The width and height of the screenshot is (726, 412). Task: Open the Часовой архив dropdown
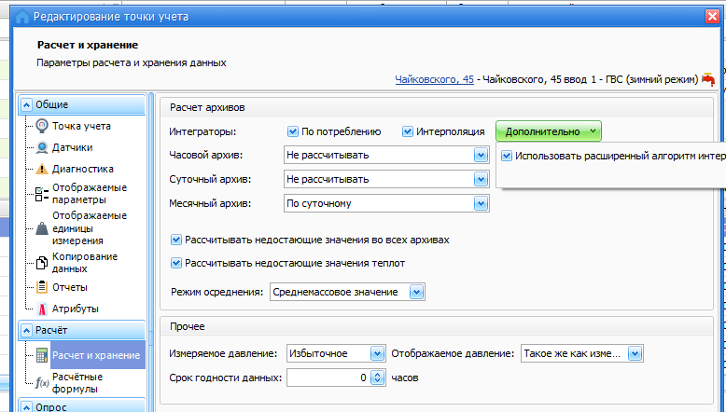pyautogui.click(x=481, y=156)
